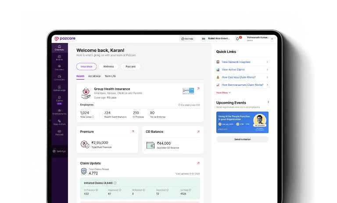Open Group Health Insurance arrow link

tap(198, 88)
